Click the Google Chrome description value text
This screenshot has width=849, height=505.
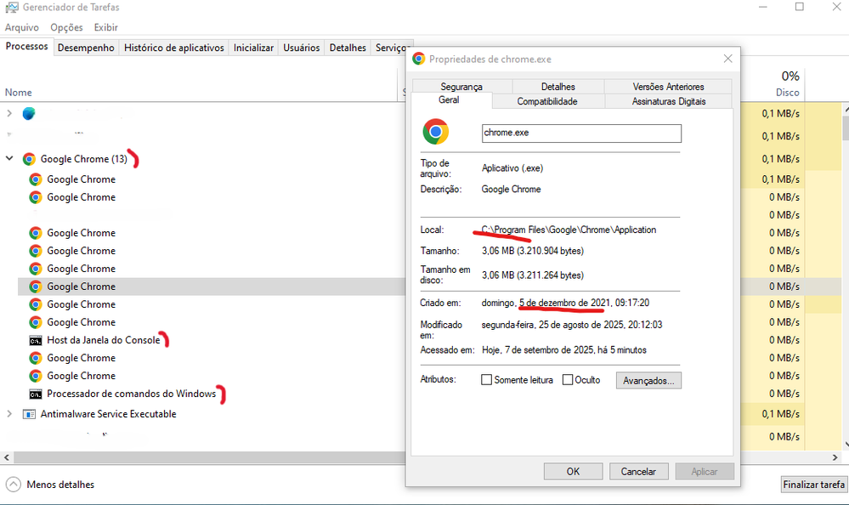511,189
